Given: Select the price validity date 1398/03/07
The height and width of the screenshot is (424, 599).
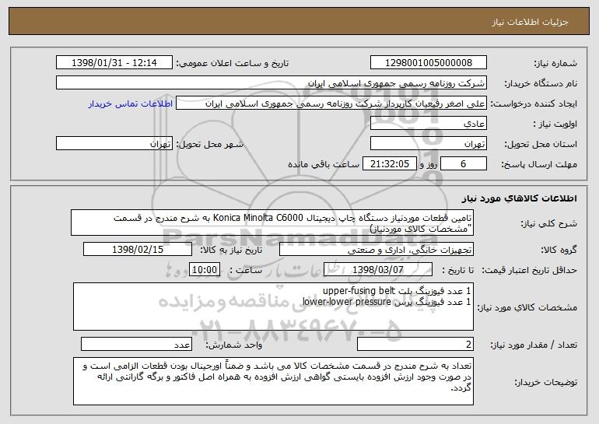Looking at the screenshot, I should 378,270.
